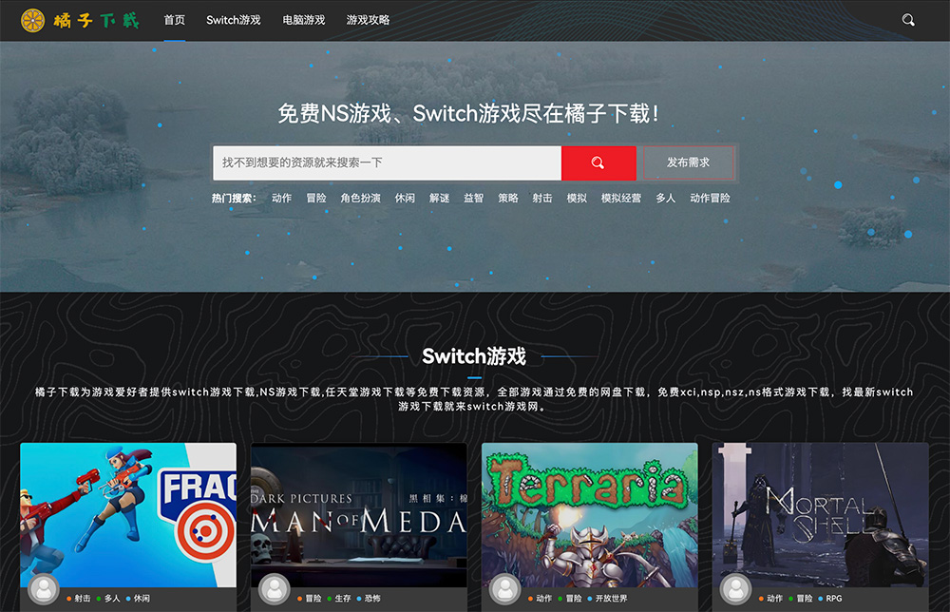Click 冒险 tag under the Terraria card

point(574,598)
